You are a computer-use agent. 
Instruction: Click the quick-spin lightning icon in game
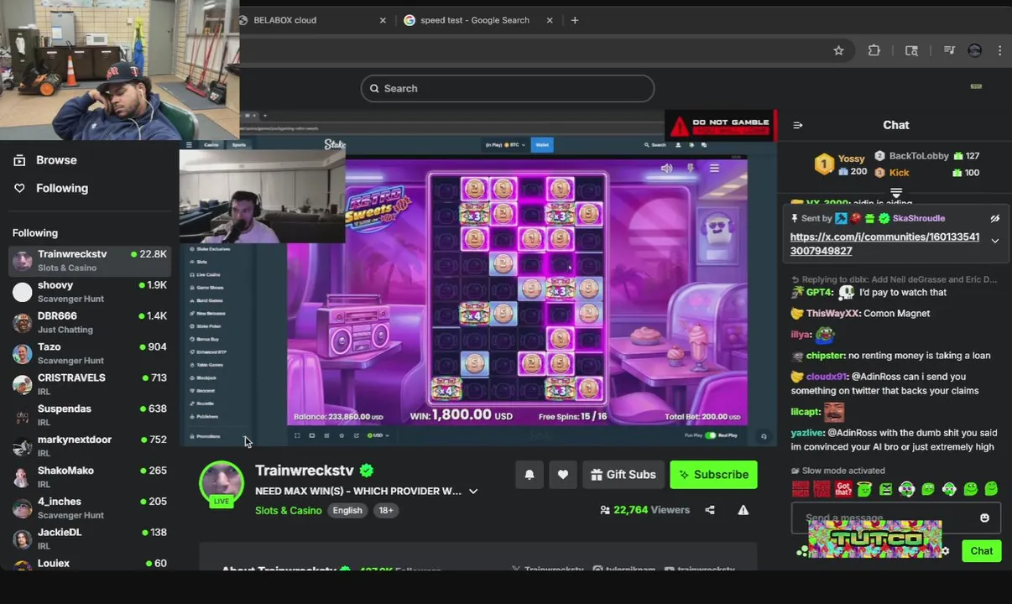(x=691, y=168)
